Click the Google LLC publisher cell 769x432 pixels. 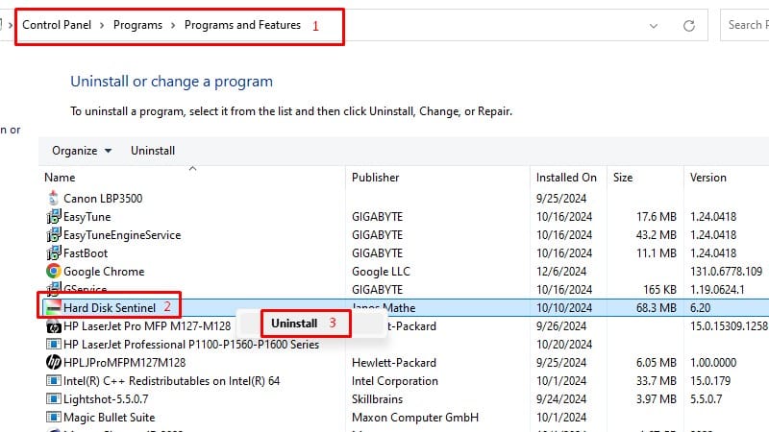pos(381,272)
